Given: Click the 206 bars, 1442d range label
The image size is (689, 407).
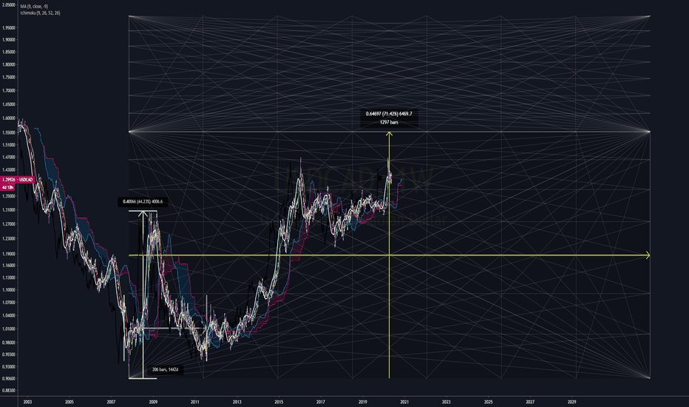Looking at the screenshot, I should (x=165, y=369).
